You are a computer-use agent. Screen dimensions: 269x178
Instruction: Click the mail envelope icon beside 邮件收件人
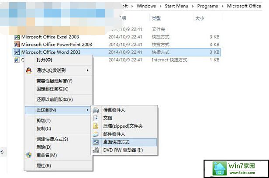point(96,134)
